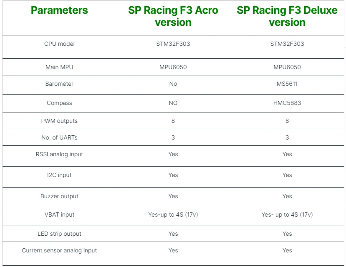The height and width of the screenshot is (267, 346).
Task: Select the SP Racing F3 Deluxe version header
Action: coord(287,16)
